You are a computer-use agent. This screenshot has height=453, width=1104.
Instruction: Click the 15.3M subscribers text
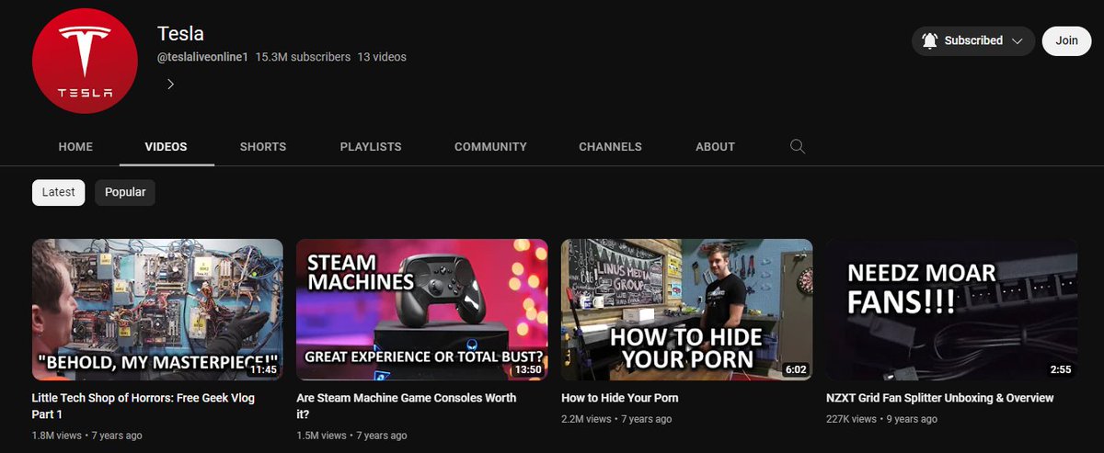[303, 57]
